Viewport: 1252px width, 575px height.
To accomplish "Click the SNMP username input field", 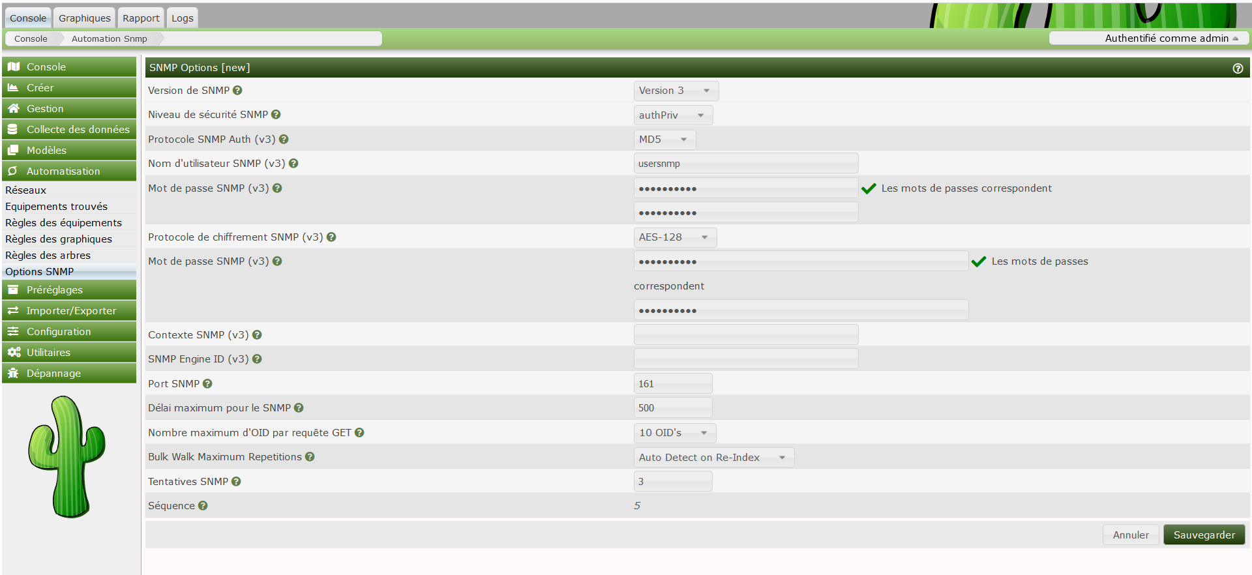I will tap(745, 164).
